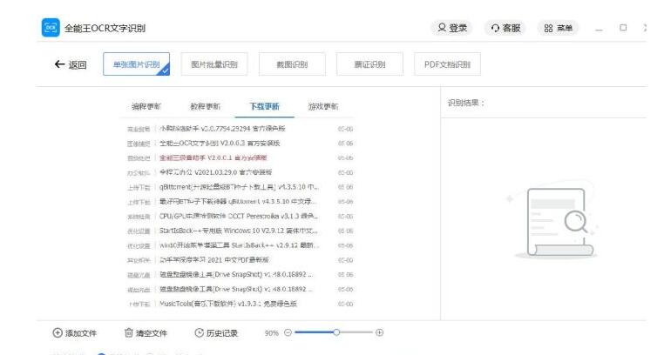Click the zoom out minus icon
The height and width of the screenshot is (355, 664).
click(x=288, y=332)
